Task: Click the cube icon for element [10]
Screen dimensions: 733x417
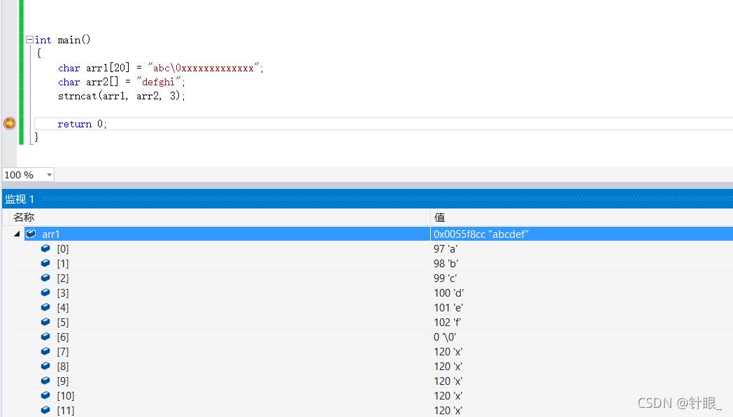Action: click(45, 395)
